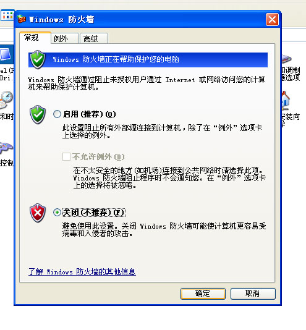Click the red shield beside 关闭 option
The image size is (306, 330).
click(38, 213)
